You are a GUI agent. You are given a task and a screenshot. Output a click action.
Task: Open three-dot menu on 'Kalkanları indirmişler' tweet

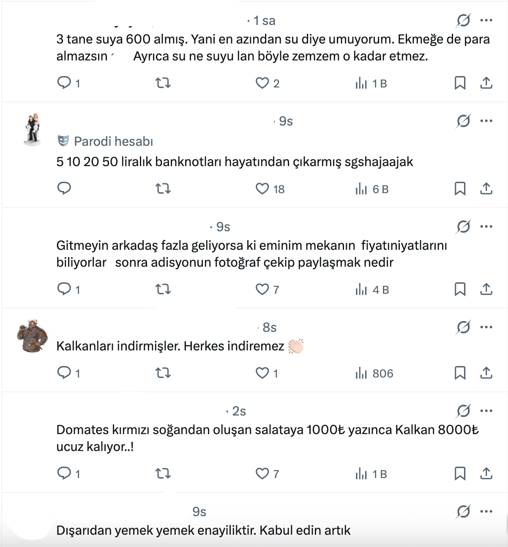(486, 327)
